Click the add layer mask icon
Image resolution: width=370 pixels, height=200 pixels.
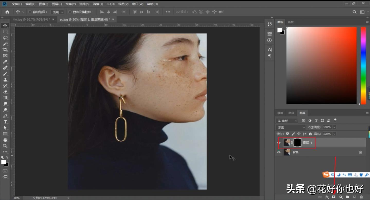(x=334, y=197)
